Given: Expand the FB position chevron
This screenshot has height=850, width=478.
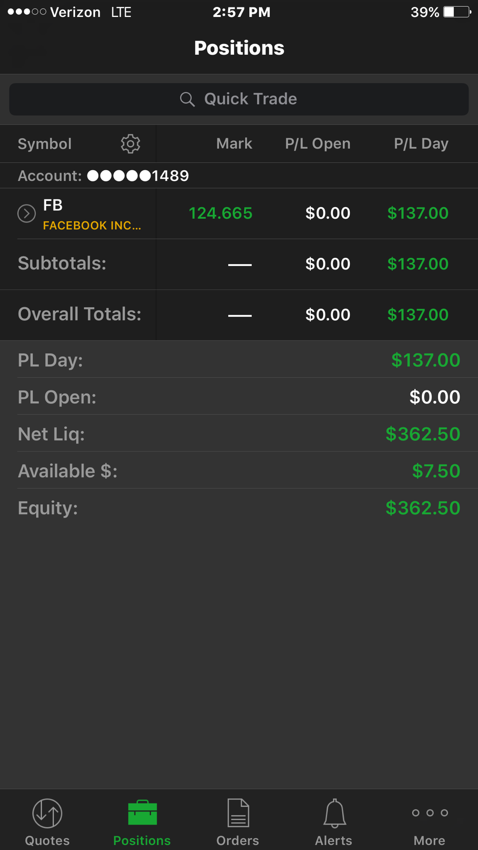Looking at the screenshot, I should [27, 214].
